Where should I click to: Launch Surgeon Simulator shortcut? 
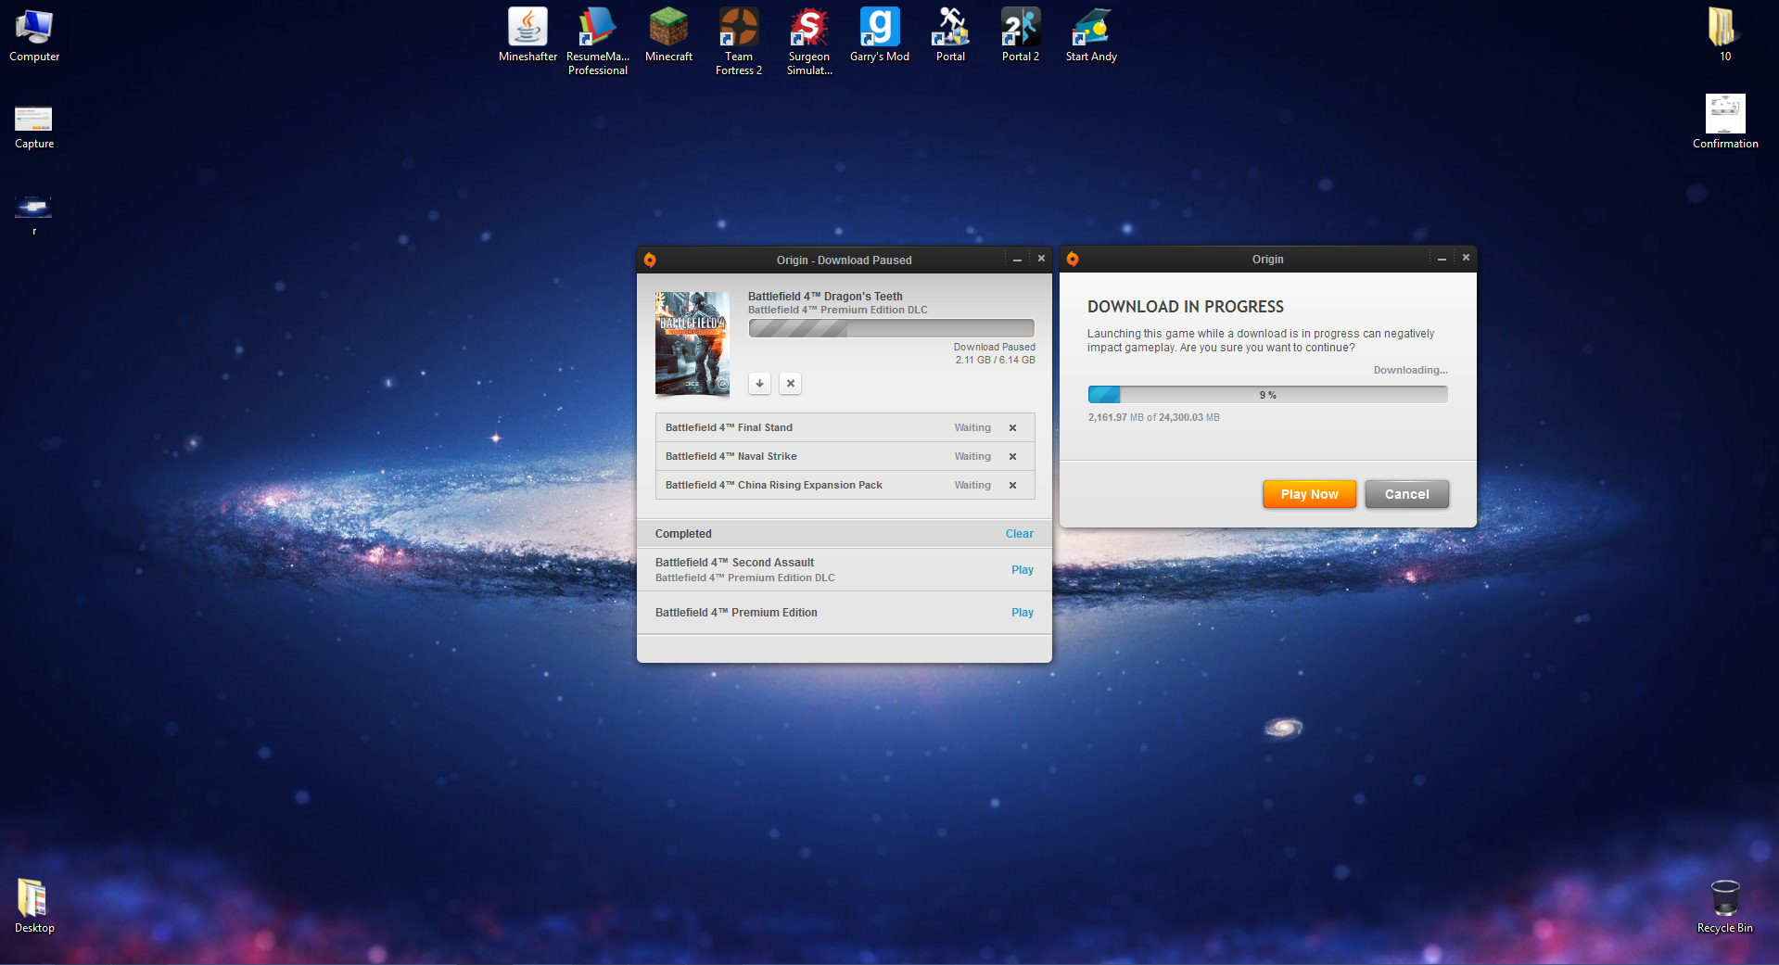(x=809, y=42)
